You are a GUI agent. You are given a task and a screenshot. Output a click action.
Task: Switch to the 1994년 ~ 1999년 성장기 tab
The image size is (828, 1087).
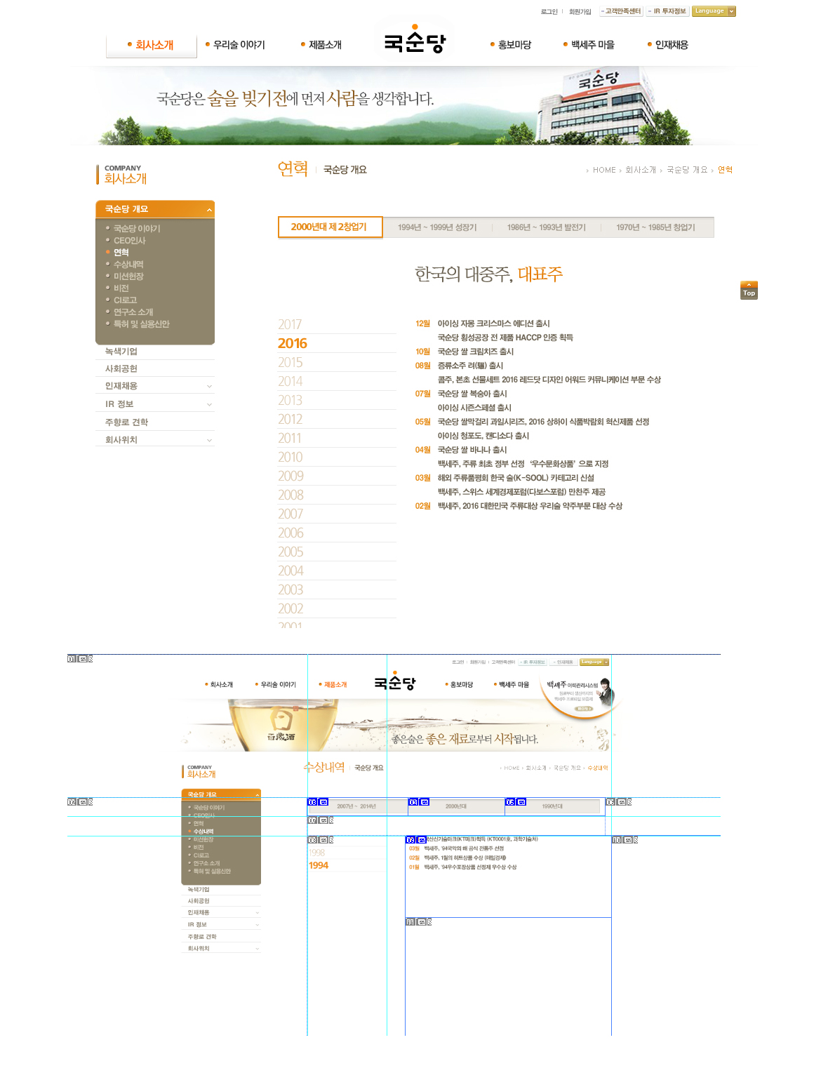[437, 227]
